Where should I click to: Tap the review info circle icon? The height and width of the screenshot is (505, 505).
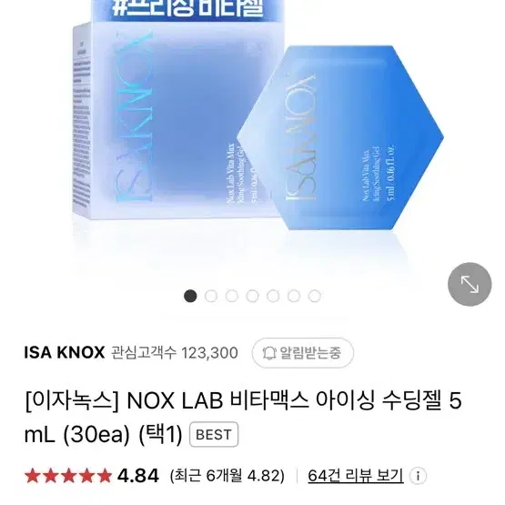coord(418,476)
